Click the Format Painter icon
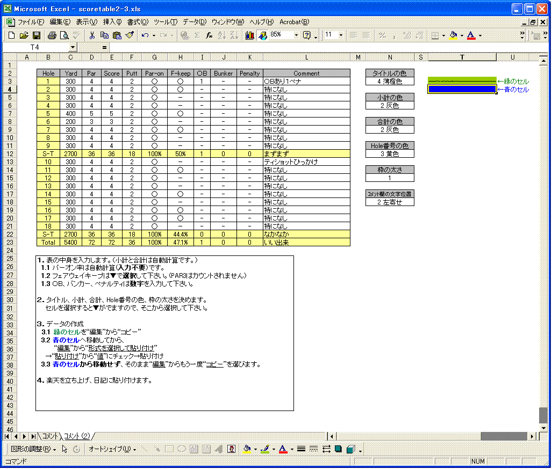The height and width of the screenshot is (469, 552). click(x=130, y=35)
